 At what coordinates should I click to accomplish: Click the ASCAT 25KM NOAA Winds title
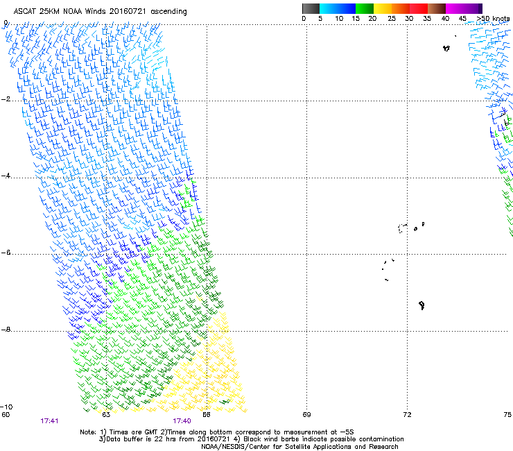(100, 12)
